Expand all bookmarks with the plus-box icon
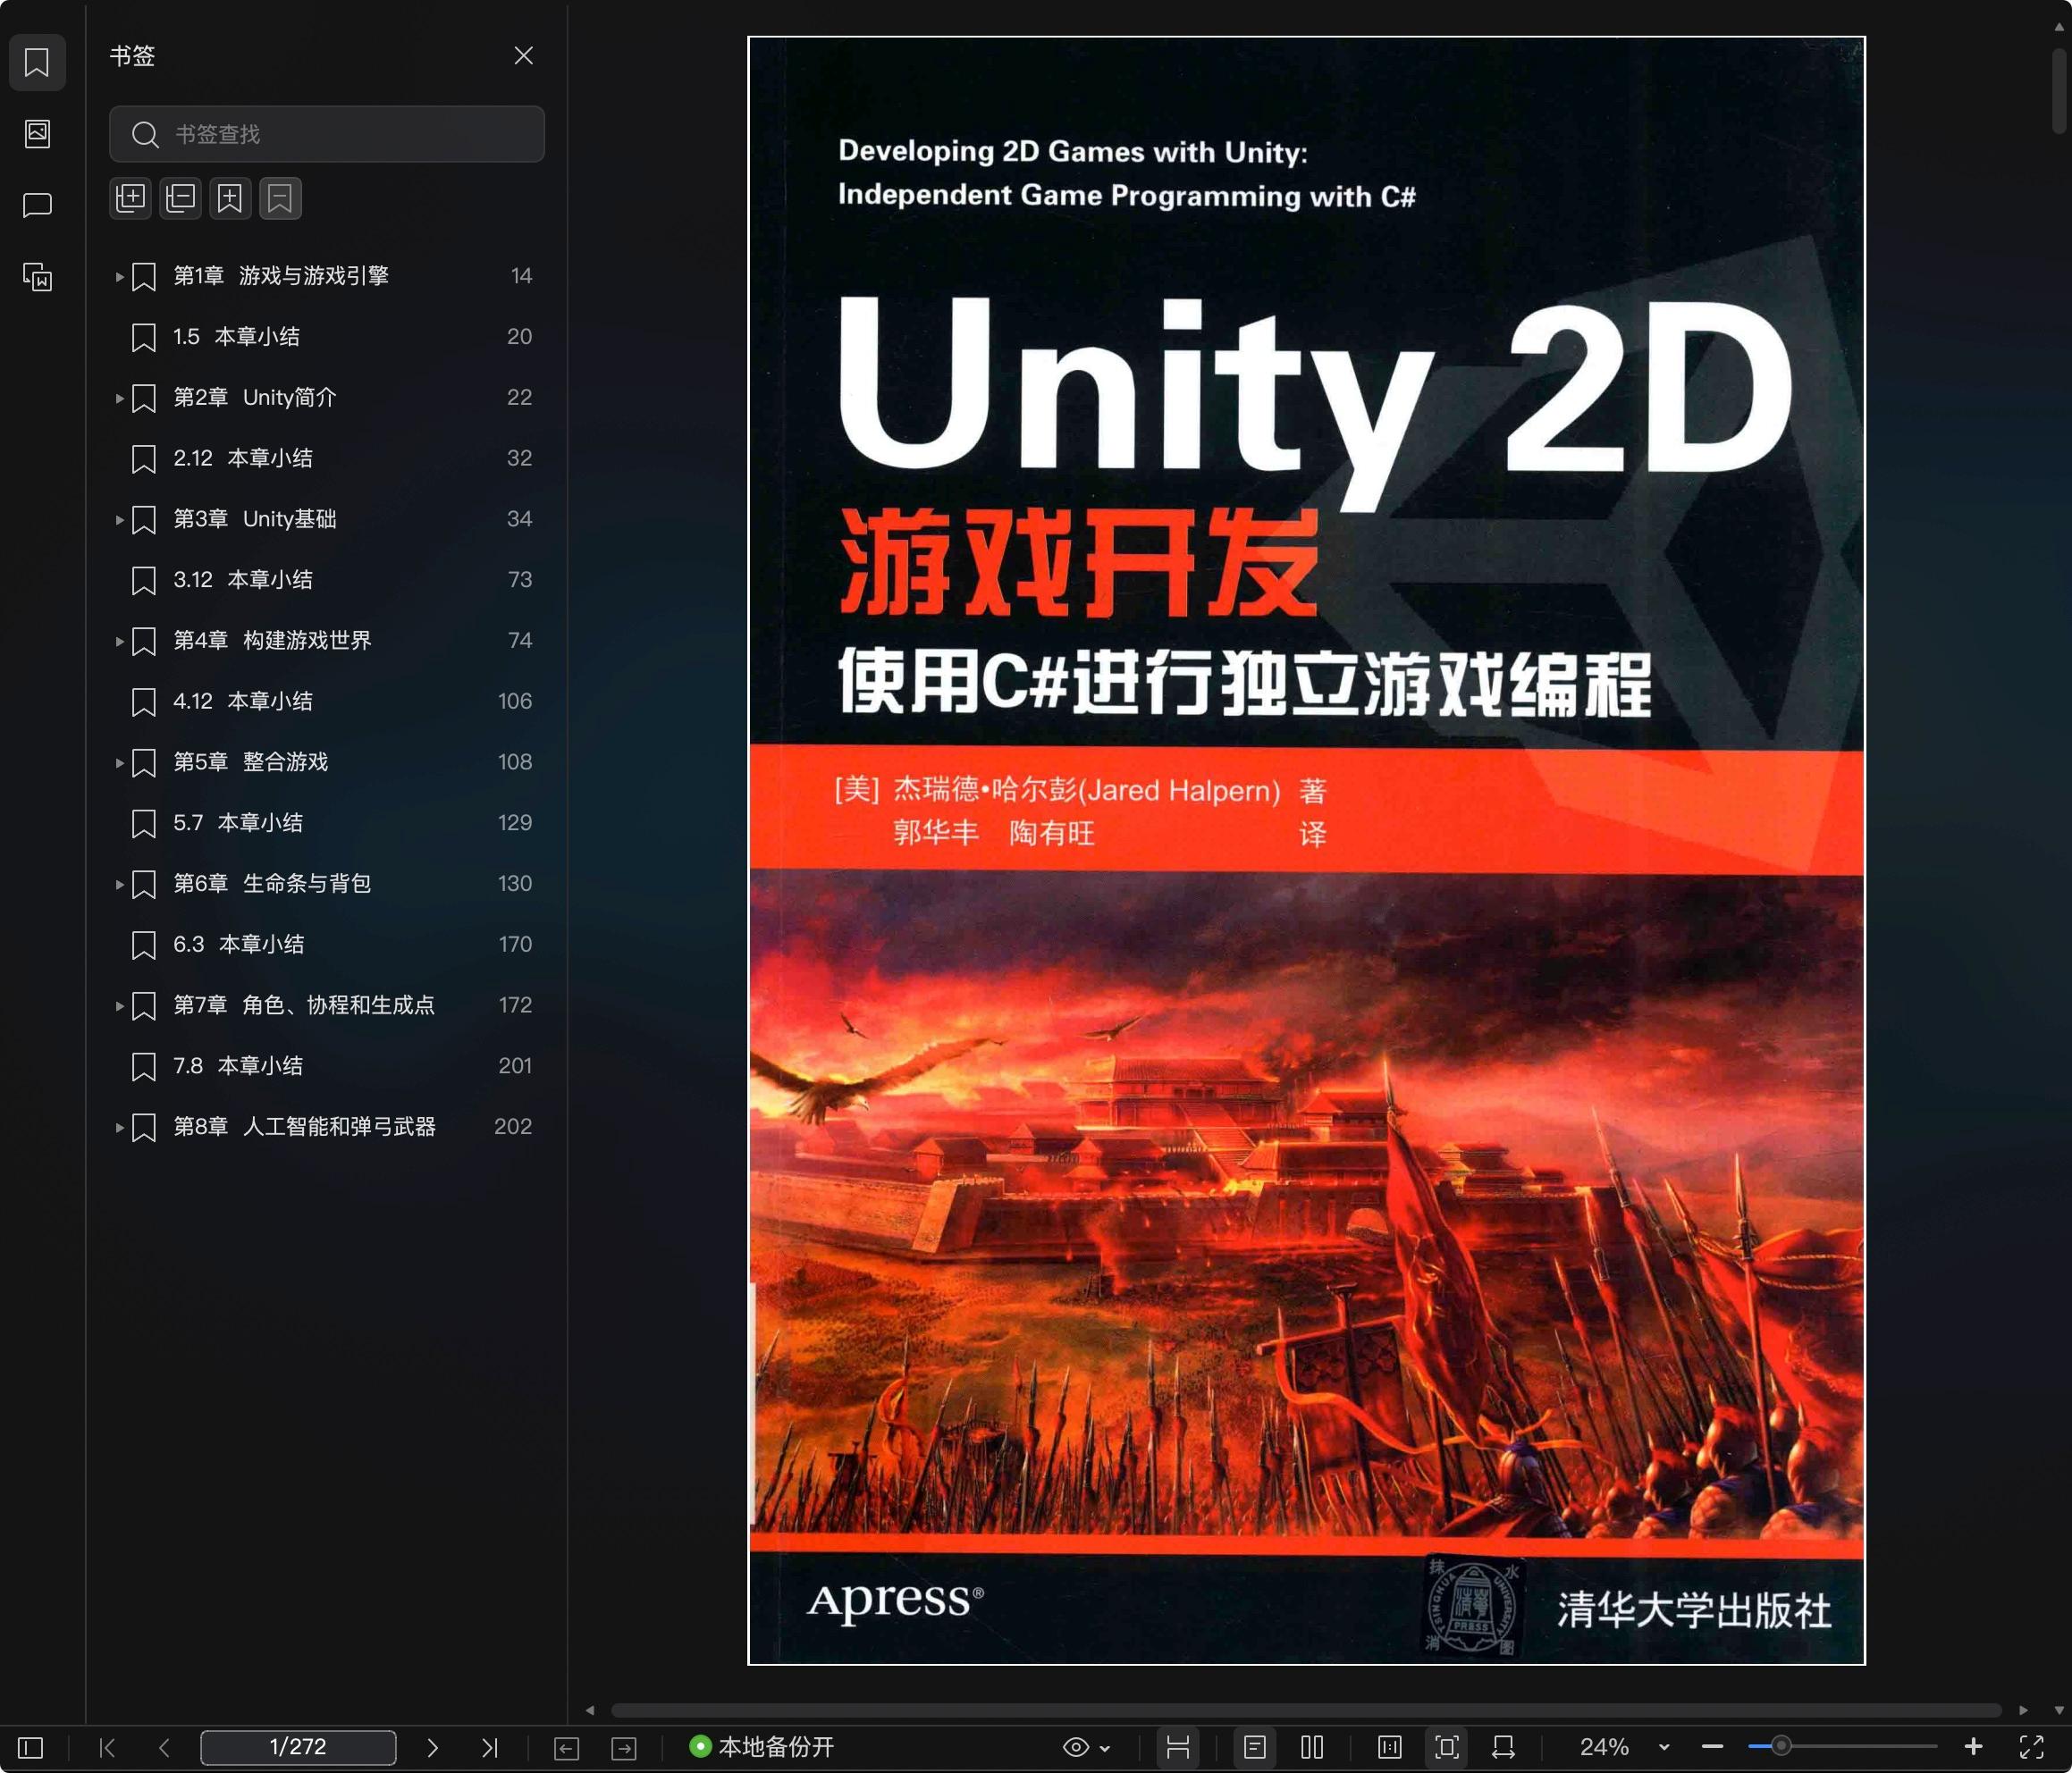This screenshot has height=1773, width=2072. pyautogui.click(x=131, y=198)
